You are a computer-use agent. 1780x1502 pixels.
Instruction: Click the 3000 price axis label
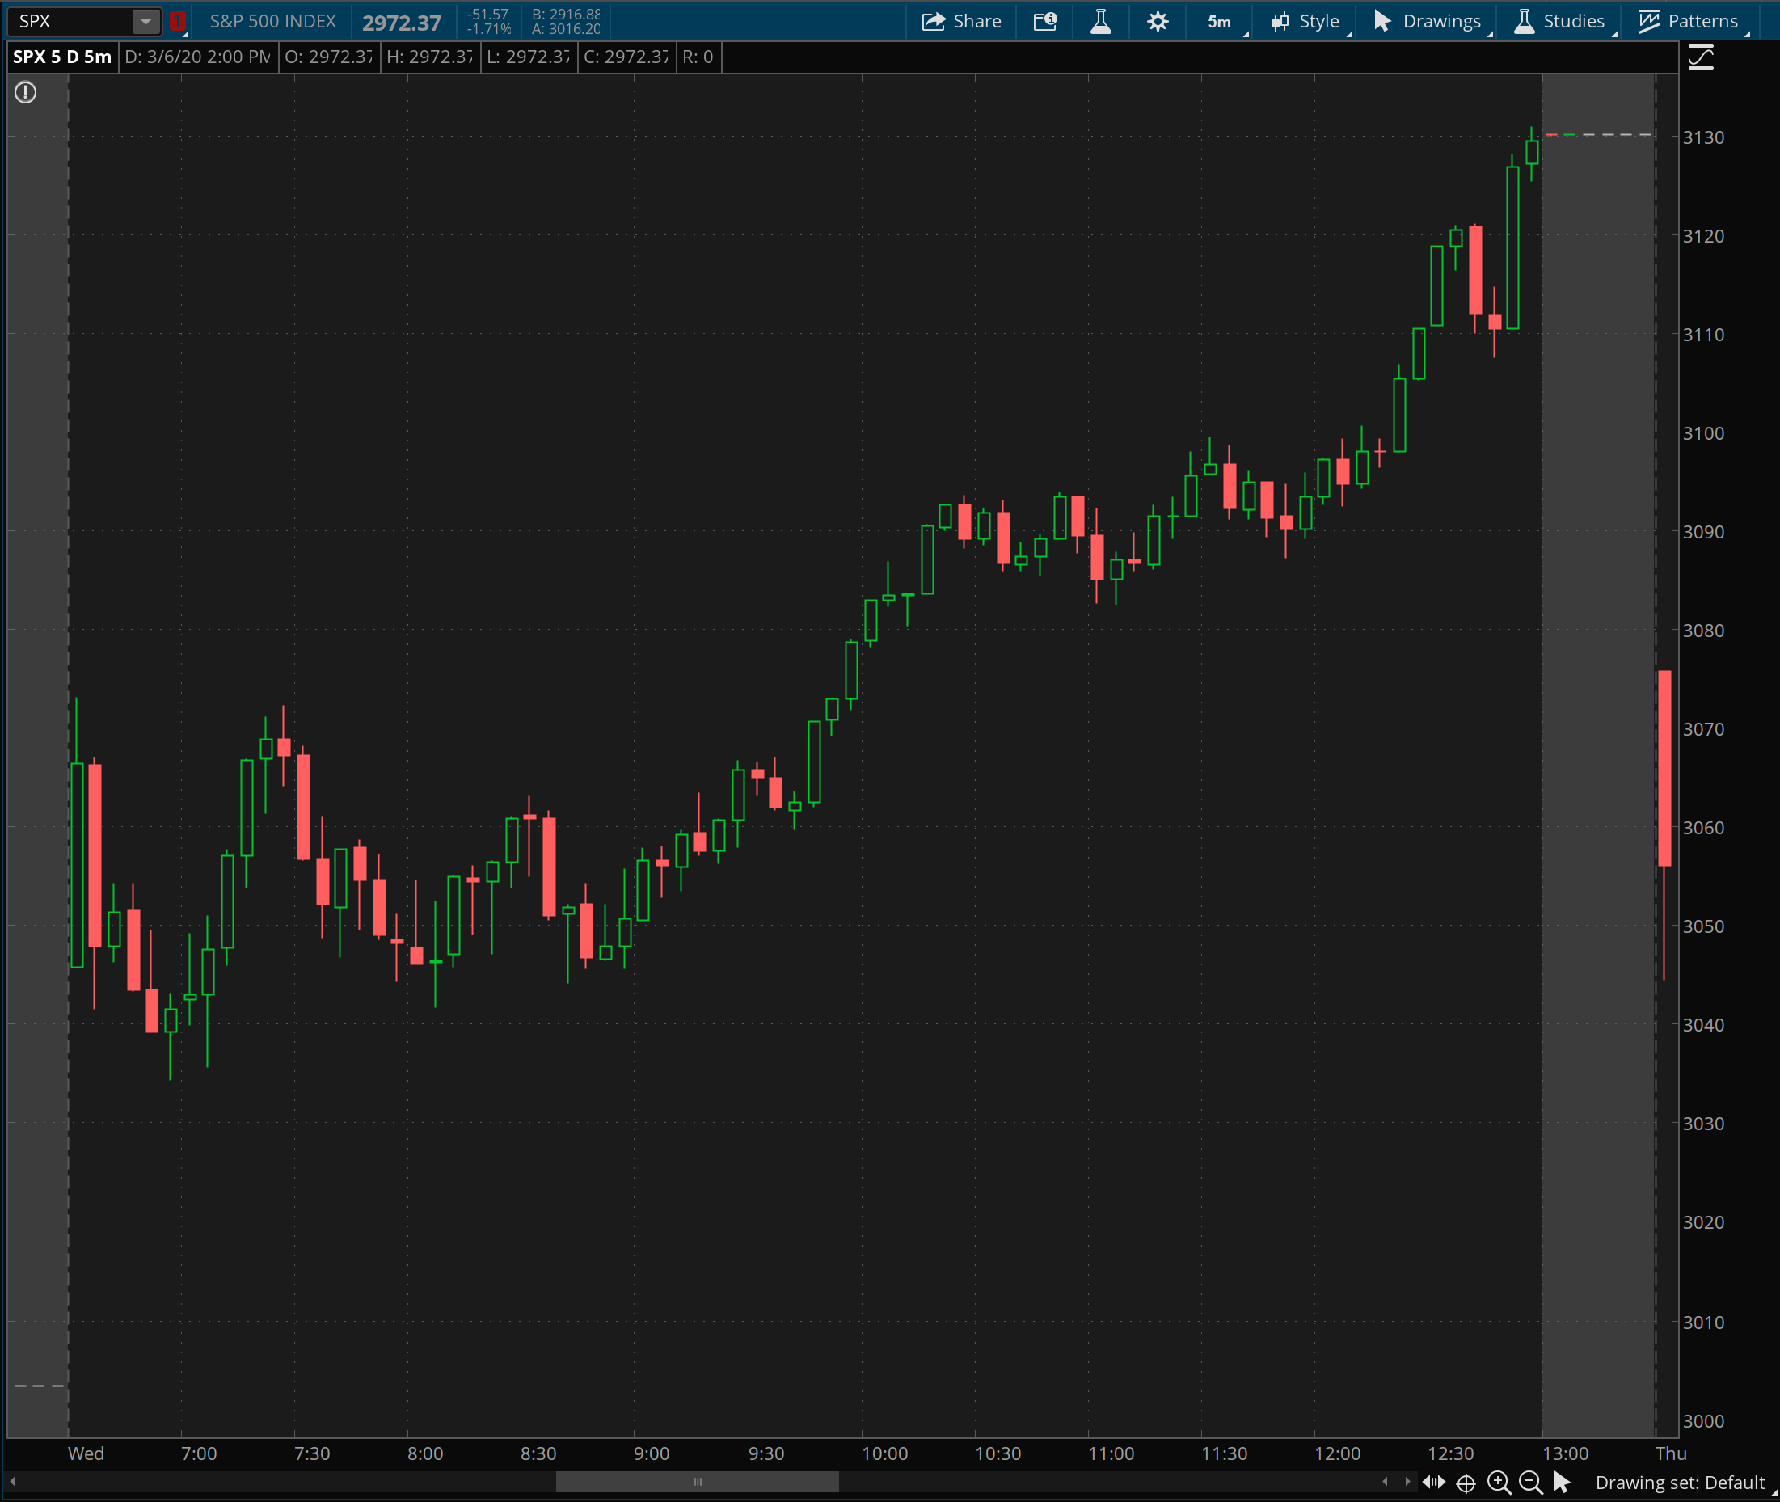[1703, 1421]
